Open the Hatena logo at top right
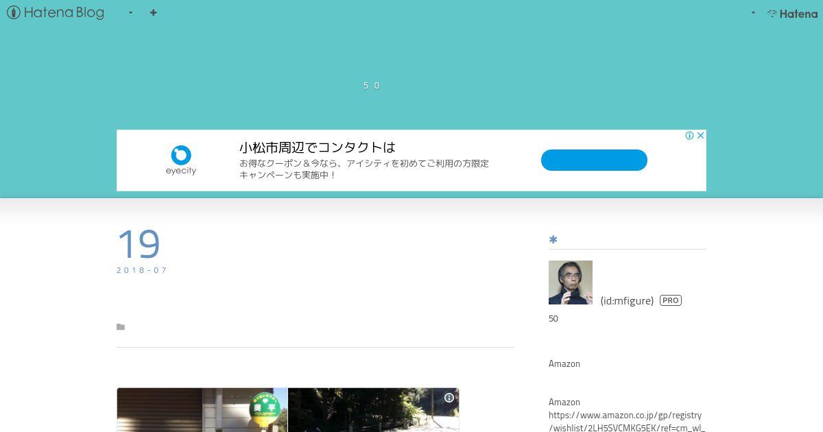 [x=792, y=13]
